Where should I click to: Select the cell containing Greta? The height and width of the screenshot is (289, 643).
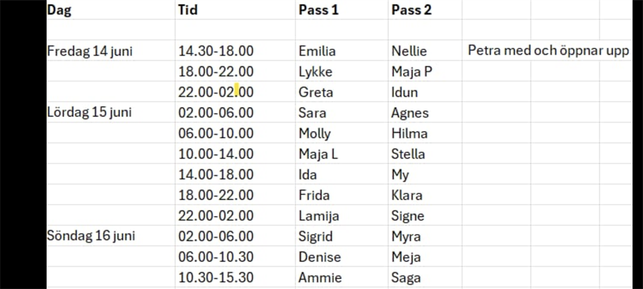point(315,92)
